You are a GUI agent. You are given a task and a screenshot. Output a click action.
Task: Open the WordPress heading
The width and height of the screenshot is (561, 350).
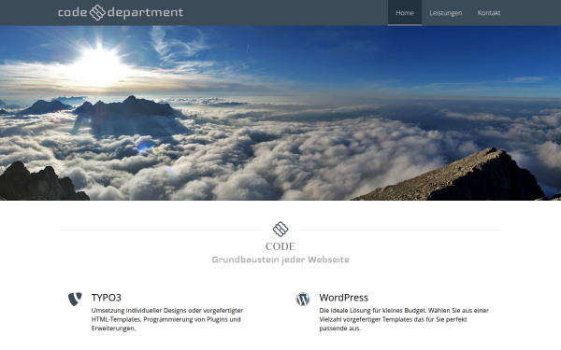[x=343, y=298]
